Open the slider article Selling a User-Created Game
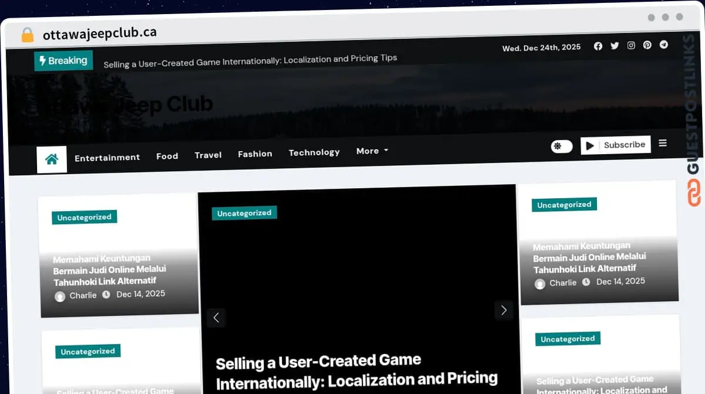The width and height of the screenshot is (705, 394). coord(357,372)
